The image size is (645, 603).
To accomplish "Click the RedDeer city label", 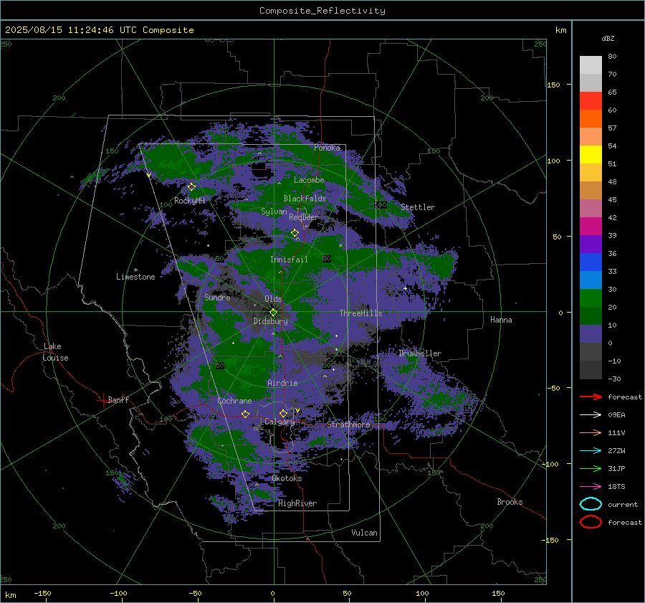I will tap(304, 217).
